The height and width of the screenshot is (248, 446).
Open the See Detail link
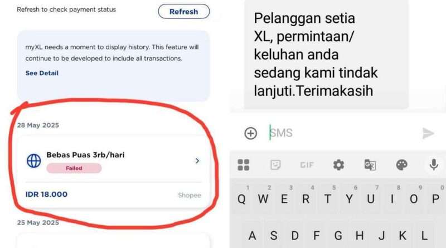click(42, 73)
